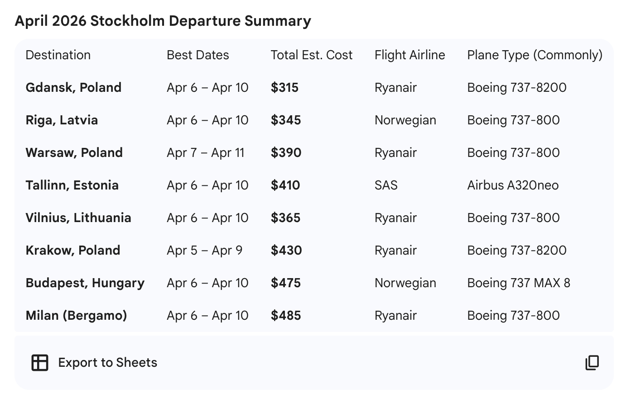Click the Destination column header
Image resolution: width=636 pixels, height=398 pixels.
click(x=58, y=55)
